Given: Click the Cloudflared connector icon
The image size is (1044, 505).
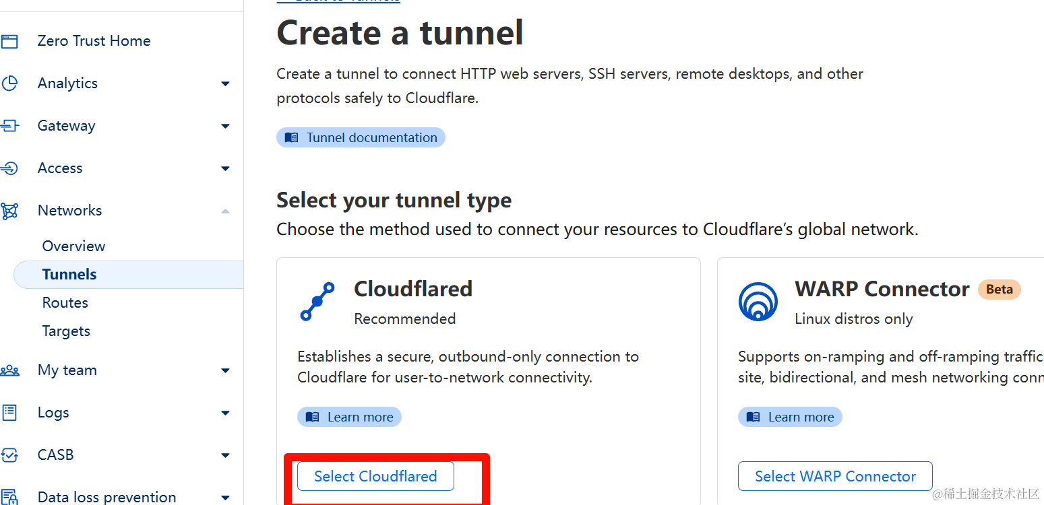Looking at the screenshot, I should 317,302.
